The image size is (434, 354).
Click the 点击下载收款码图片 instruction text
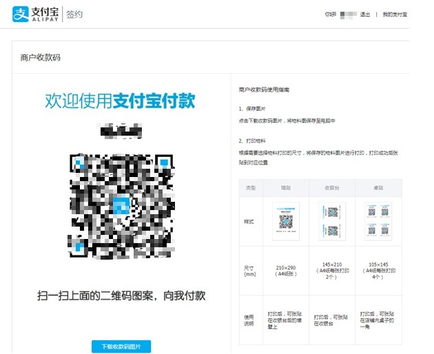pyautogui.click(x=287, y=121)
